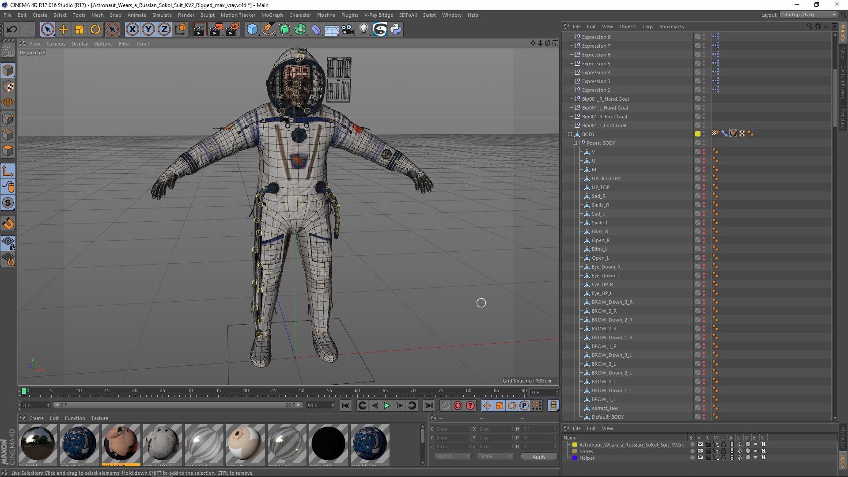Record active objects keyframe button

coord(446,405)
